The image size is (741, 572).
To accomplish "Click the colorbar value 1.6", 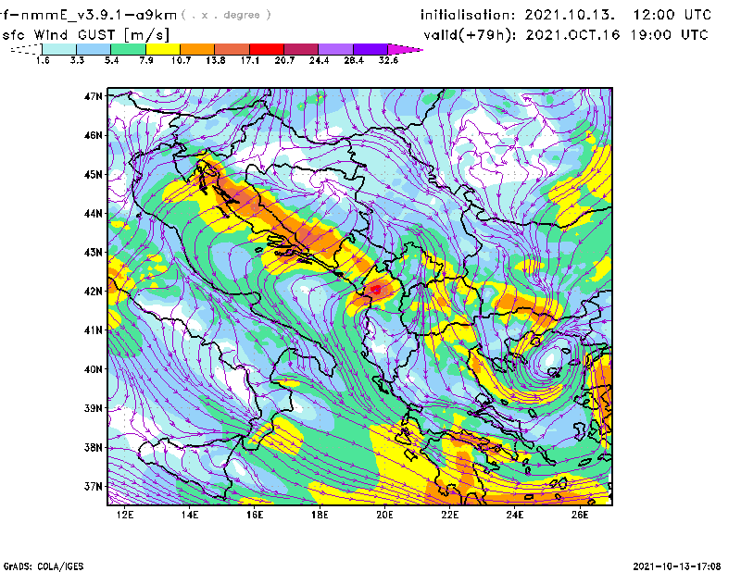I will tap(43, 60).
